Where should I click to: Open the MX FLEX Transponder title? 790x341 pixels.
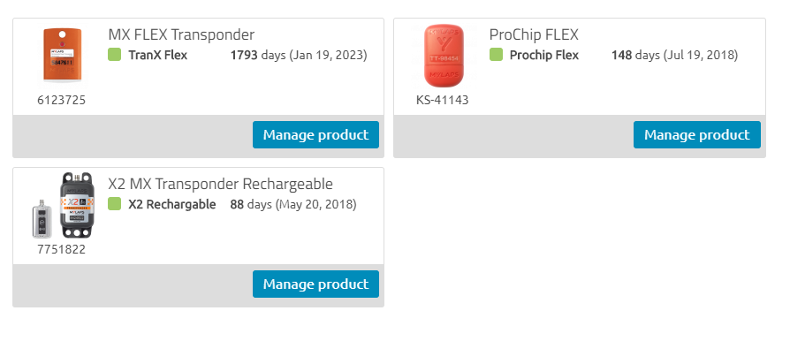[181, 34]
